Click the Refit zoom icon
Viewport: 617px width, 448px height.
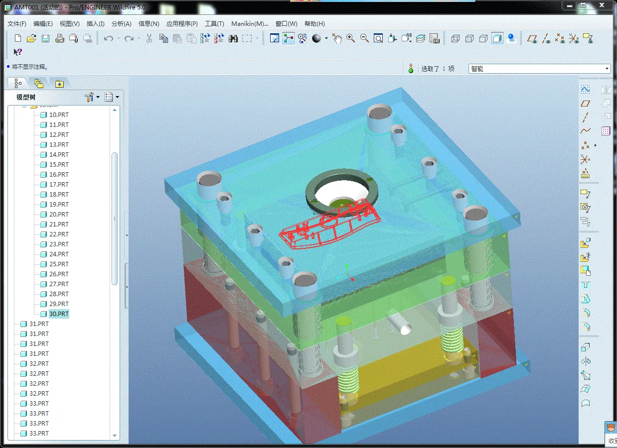(378, 38)
